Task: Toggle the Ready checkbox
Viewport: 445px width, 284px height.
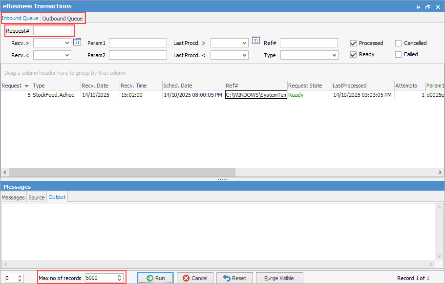Action: [353, 55]
